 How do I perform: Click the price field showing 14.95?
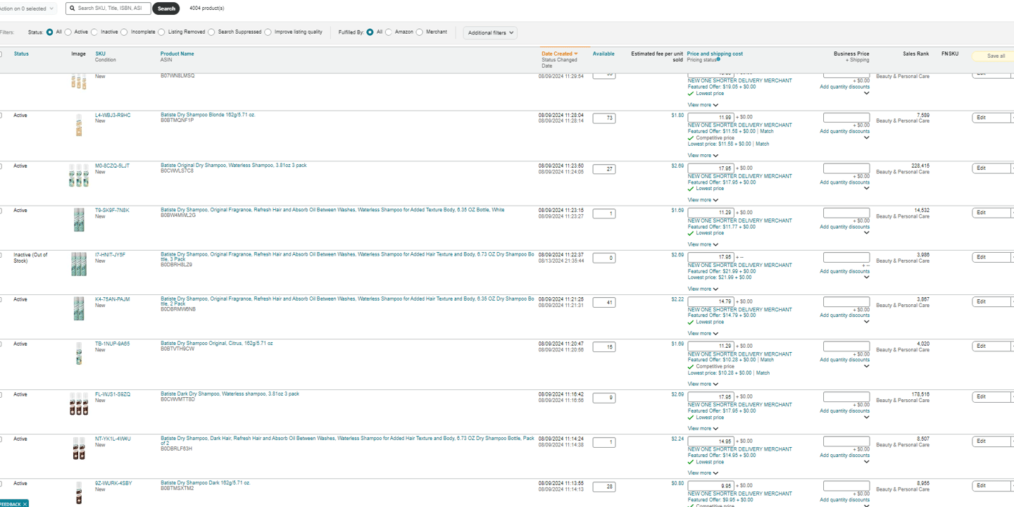click(x=711, y=442)
